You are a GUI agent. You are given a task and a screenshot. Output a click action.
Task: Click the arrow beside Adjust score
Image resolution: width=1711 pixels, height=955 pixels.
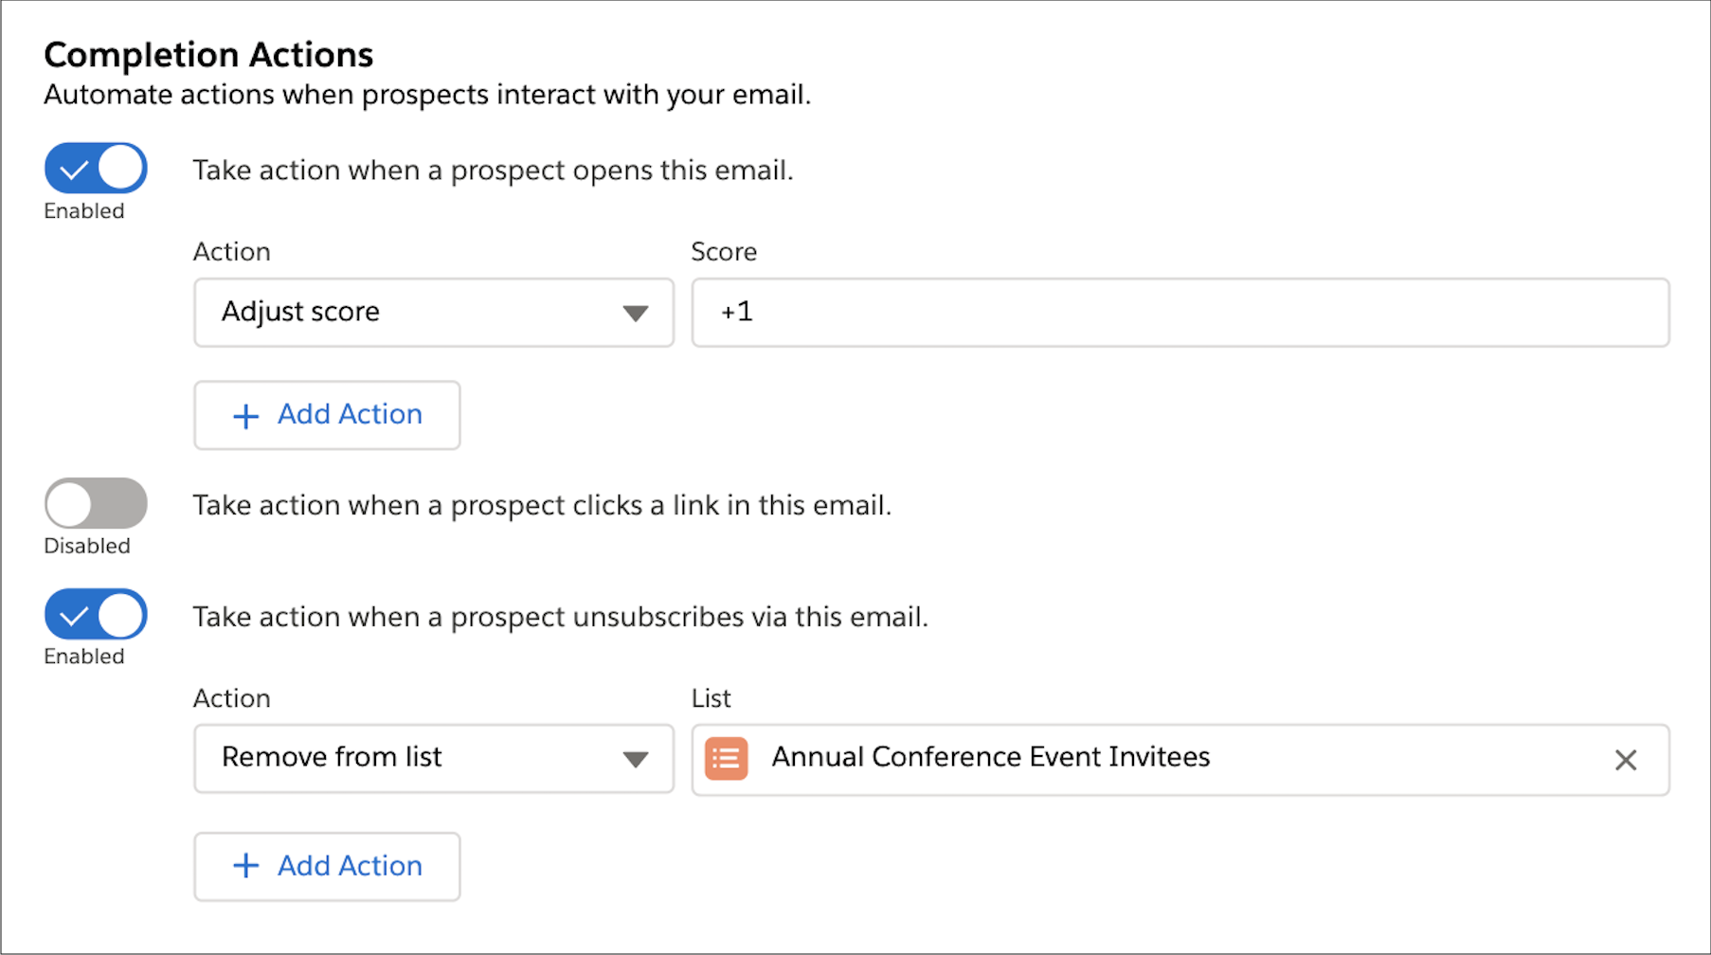[635, 313]
